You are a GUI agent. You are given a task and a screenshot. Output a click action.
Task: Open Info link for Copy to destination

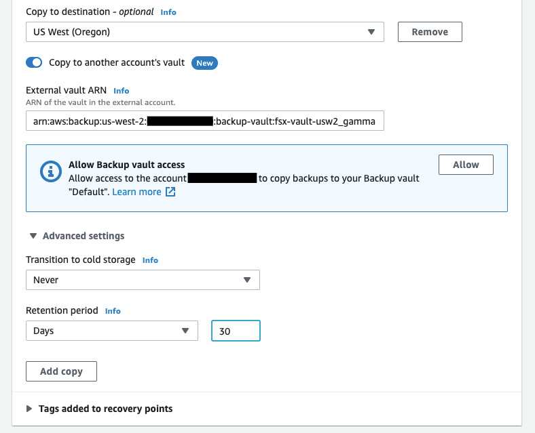[x=168, y=12]
